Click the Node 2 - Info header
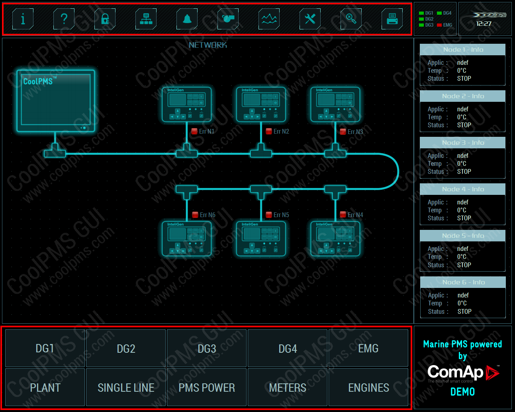This screenshot has height=412, width=515. point(463,96)
